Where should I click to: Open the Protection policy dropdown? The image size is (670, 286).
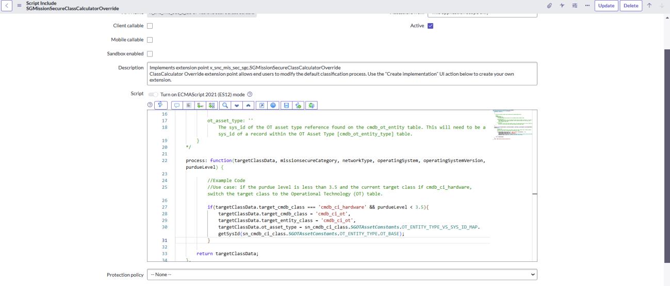pos(342,275)
